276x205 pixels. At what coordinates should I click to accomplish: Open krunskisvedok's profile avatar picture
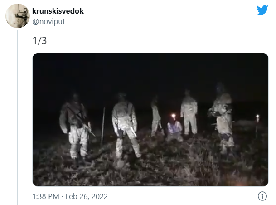(17, 16)
